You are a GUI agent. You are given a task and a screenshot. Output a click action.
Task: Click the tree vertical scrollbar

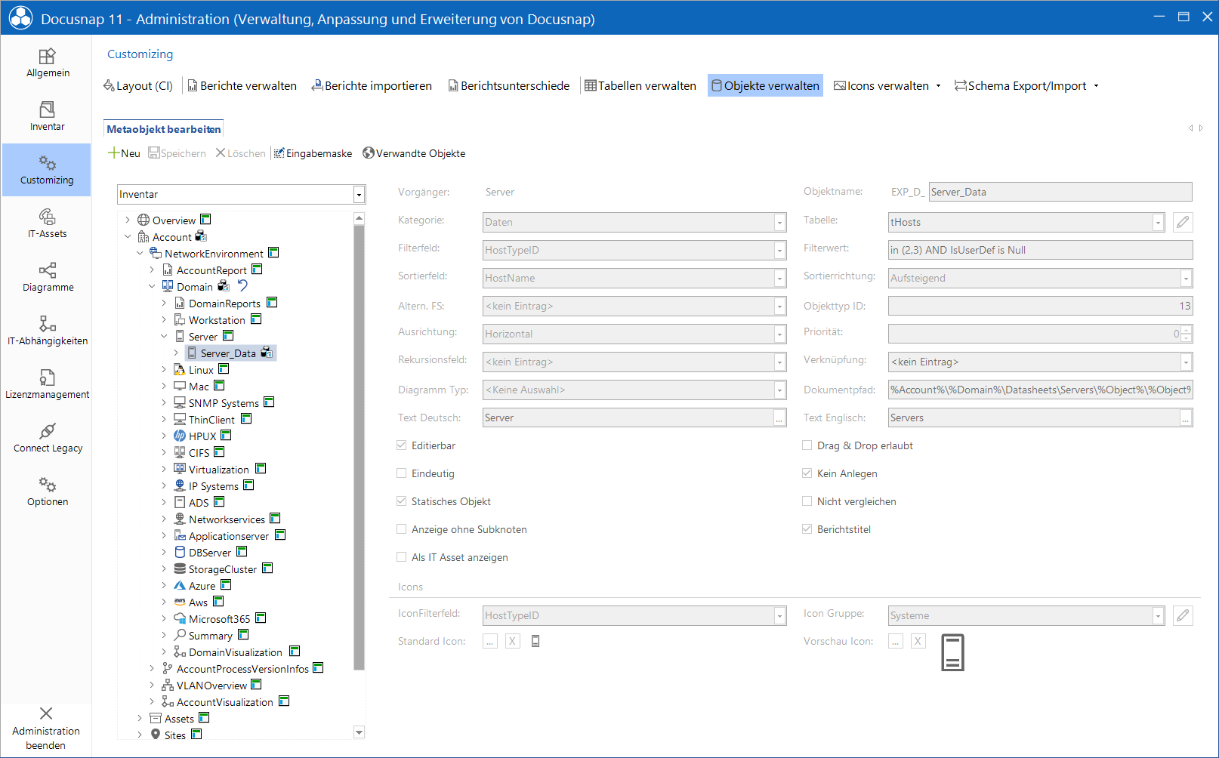pos(359,447)
